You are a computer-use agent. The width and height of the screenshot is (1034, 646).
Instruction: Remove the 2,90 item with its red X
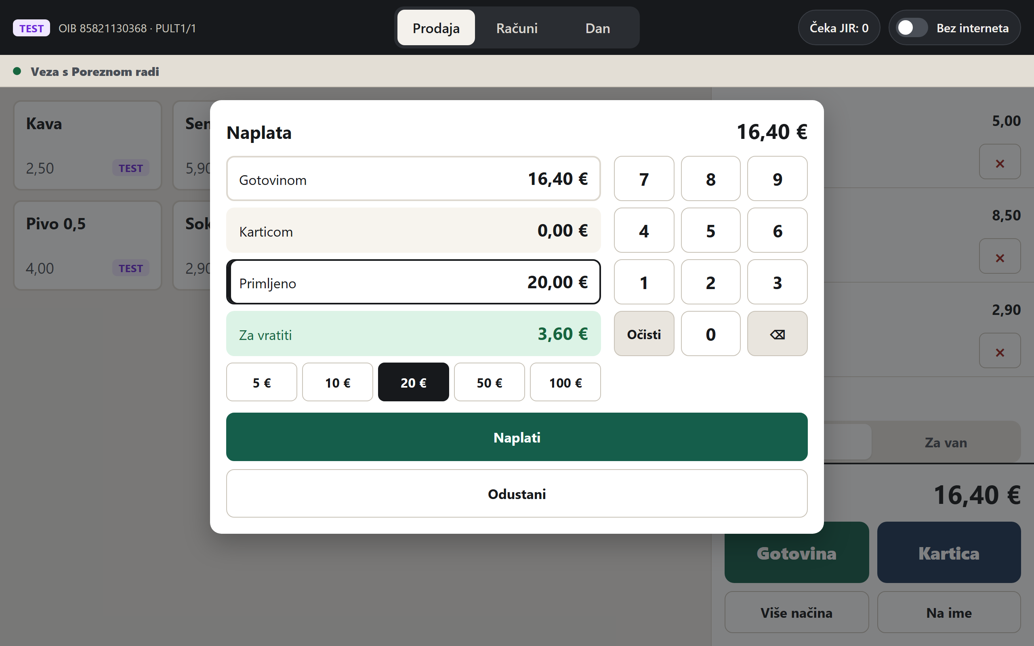[999, 351]
